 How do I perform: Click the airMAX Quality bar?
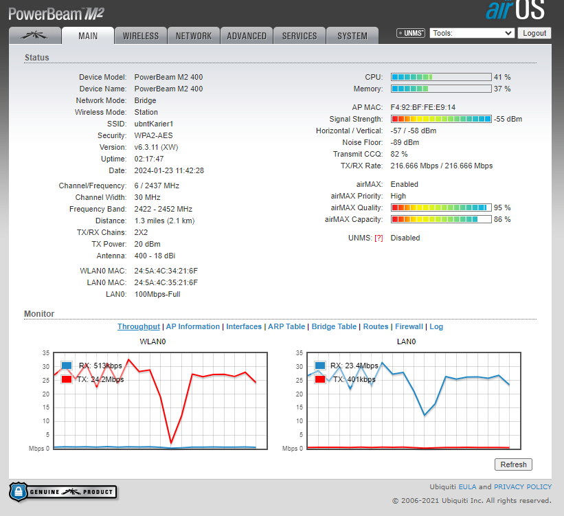pyautogui.click(x=441, y=207)
